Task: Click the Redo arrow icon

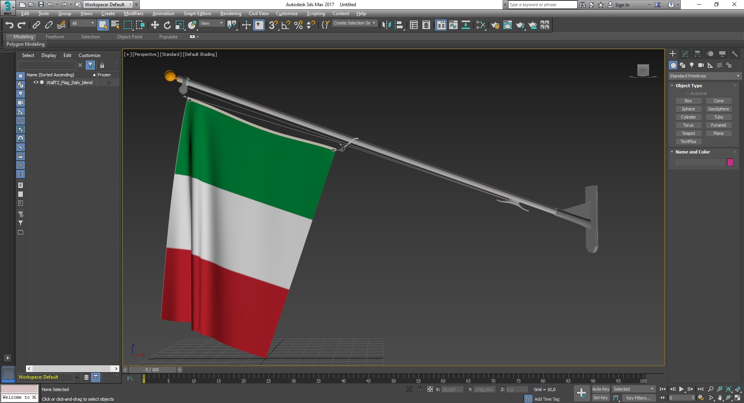Action: (22, 25)
